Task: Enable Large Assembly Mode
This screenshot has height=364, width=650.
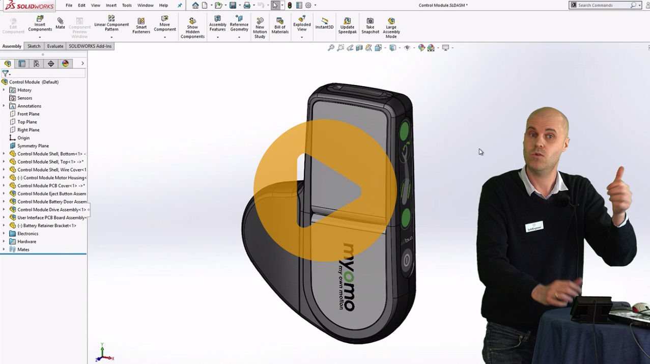Action: pyautogui.click(x=391, y=25)
